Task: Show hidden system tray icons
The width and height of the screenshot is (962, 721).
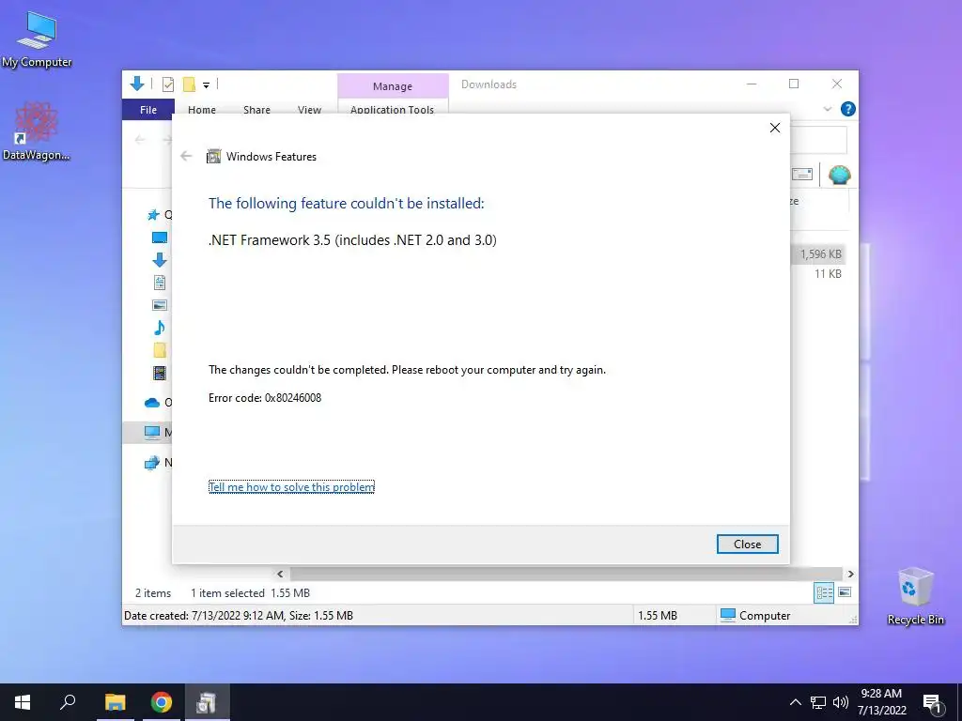Action: coord(795,702)
